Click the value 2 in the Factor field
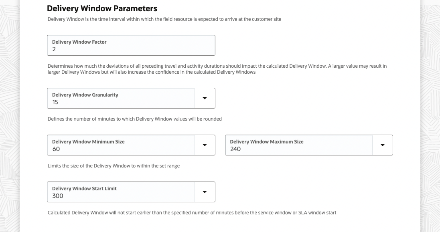The width and height of the screenshot is (440, 232). tap(54, 49)
